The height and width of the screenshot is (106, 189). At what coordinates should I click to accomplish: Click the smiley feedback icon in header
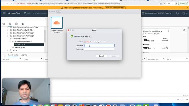point(177,13)
